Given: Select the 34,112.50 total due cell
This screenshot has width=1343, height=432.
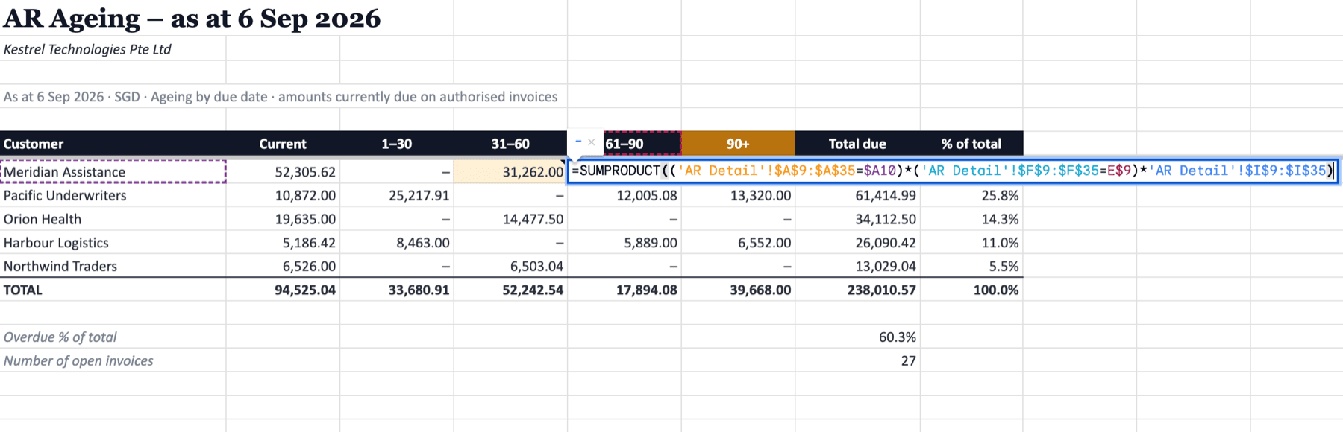Looking at the screenshot, I should pos(857,219).
